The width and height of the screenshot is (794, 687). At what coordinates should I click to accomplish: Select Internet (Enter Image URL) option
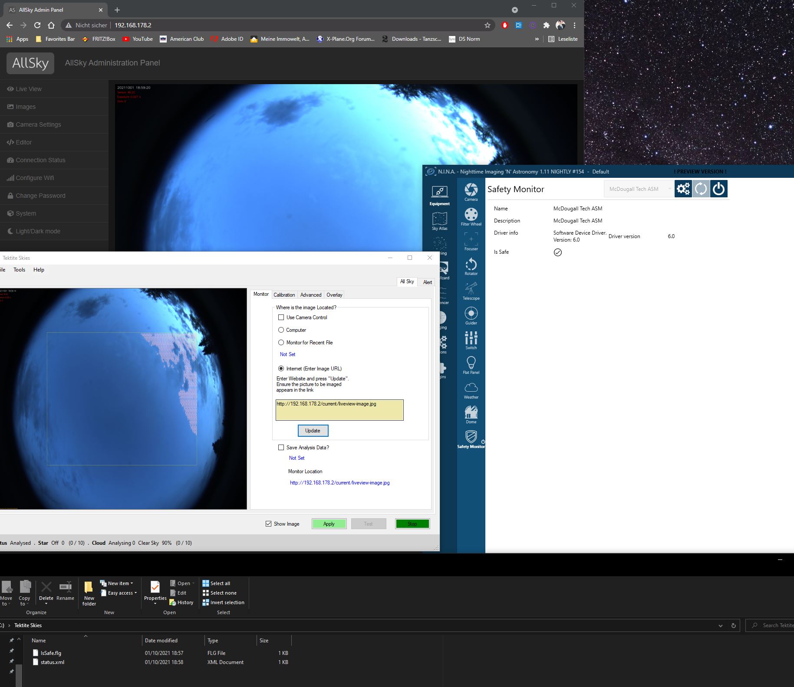pos(281,369)
